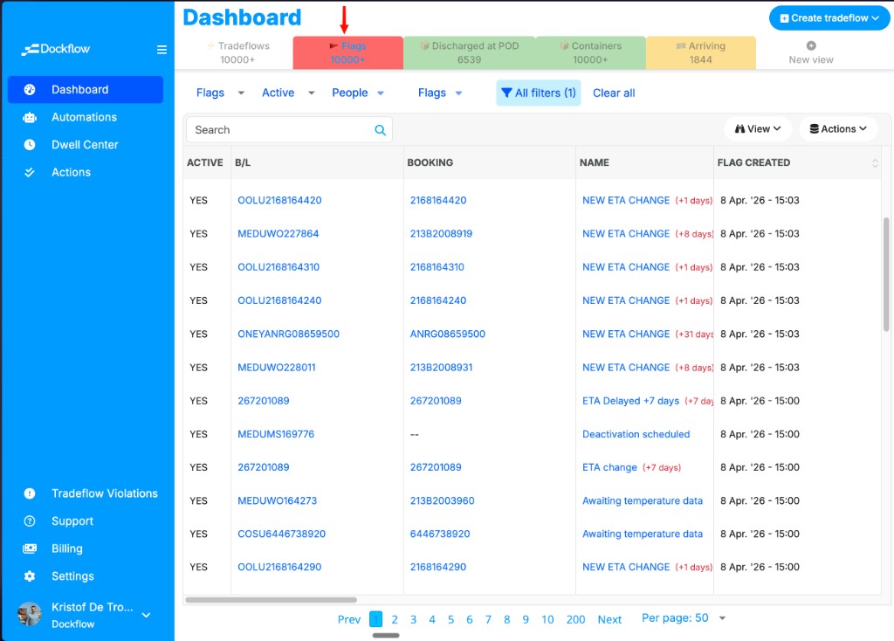
Task: Expand the Kristof De Tro profile chevron
Action: pyautogui.click(x=145, y=614)
